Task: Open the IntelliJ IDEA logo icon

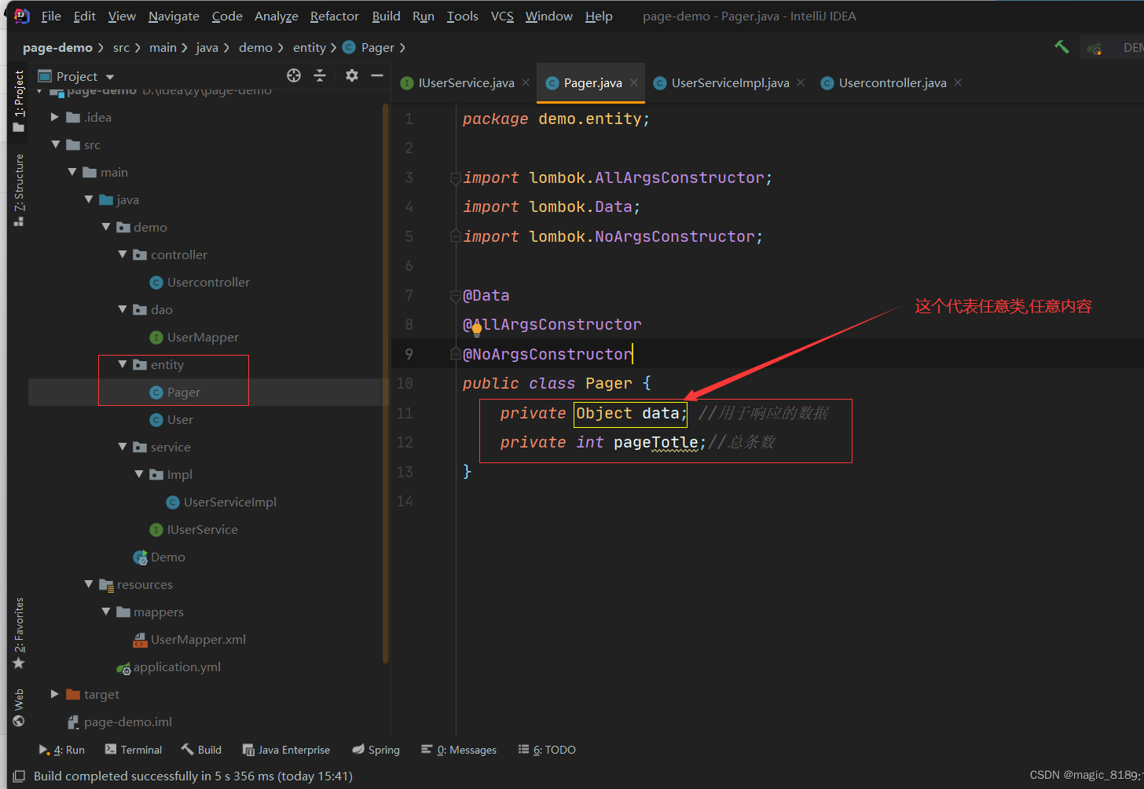Action: 22,16
